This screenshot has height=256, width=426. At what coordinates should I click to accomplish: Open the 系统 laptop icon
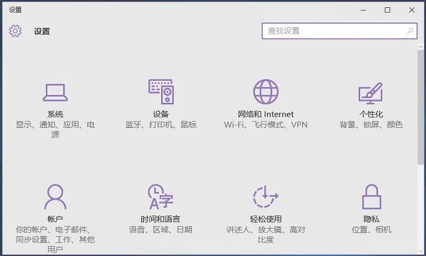point(55,93)
